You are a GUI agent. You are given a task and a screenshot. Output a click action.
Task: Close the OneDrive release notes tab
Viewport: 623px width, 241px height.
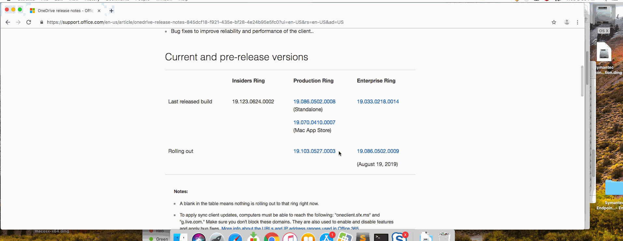click(x=99, y=11)
